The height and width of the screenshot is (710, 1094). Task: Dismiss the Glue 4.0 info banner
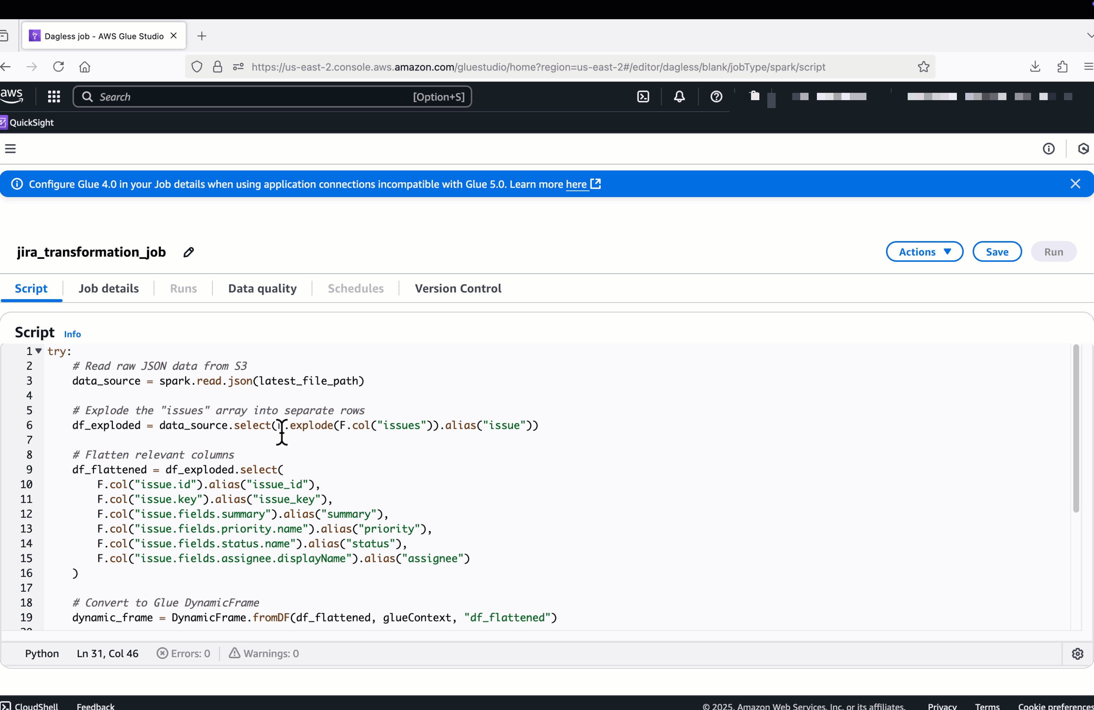[1075, 184]
